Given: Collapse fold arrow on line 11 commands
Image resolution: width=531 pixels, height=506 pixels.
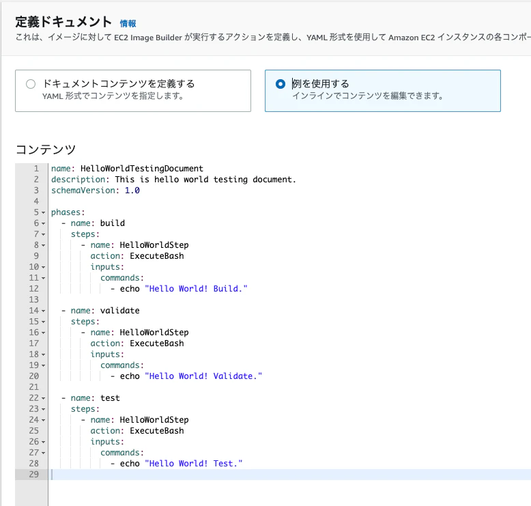Looking at the screenshot, I should click(x=44, y=278).
